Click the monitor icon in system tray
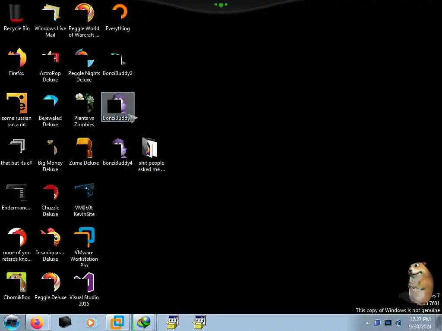 coord(388,323)
